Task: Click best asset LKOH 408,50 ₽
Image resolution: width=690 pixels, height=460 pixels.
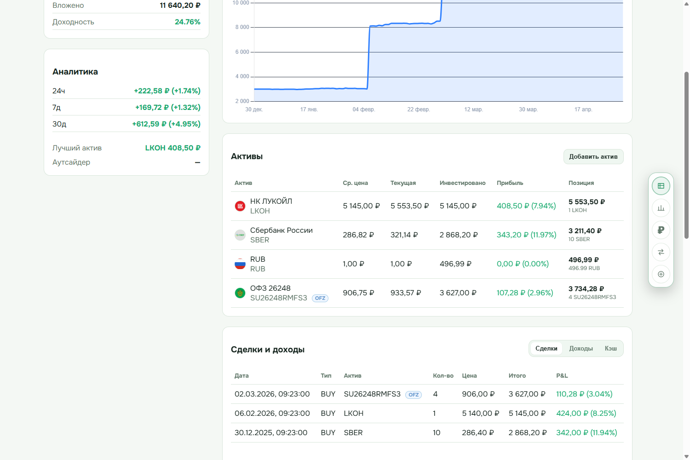Action: pyautogui.click(x=172, y=148)
